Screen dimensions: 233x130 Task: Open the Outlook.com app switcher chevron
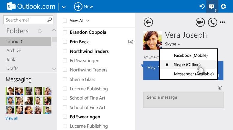coord(64,7)
